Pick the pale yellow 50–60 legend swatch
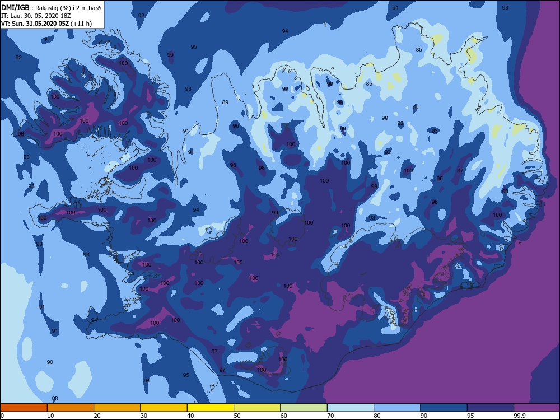Viewport: 560px width, 420px height. tap(257, 408)
